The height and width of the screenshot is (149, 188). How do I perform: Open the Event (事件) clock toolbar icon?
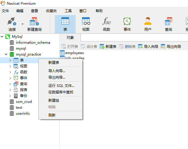pyautogui.click(x=127, y=21)
